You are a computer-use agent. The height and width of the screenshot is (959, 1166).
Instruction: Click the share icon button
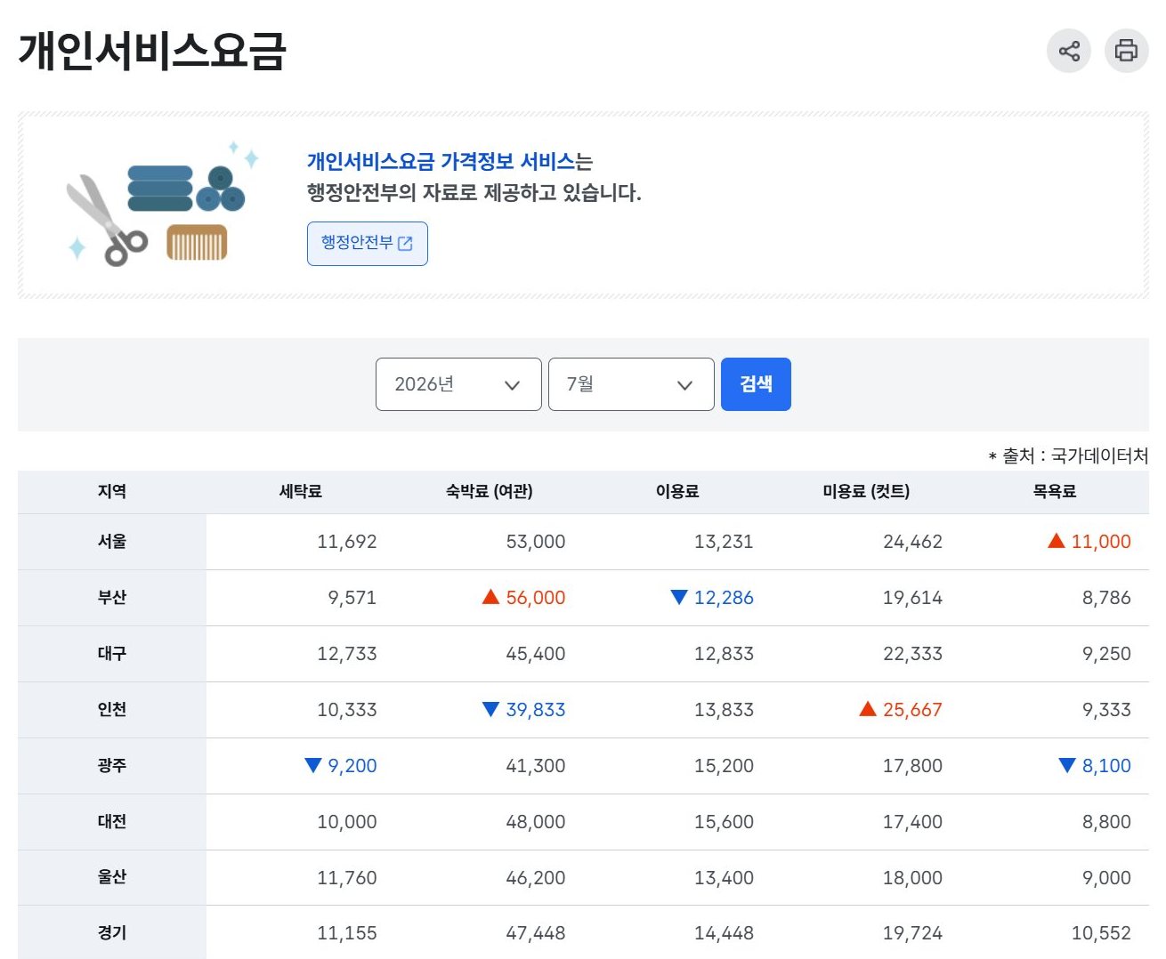pos(1068,51)
